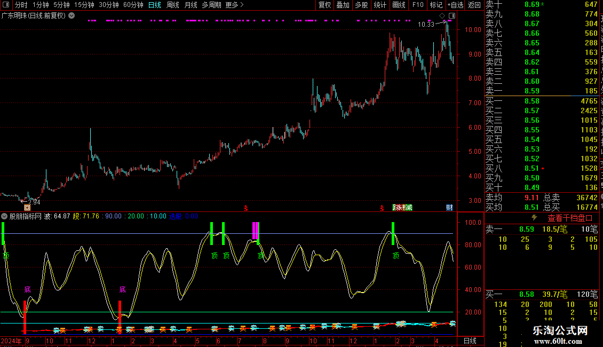
Task: Add stock via +自选 button
Action: pyautogui.click(x=456, y=5)
